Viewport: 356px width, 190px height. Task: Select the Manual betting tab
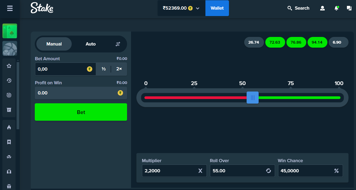point(54,44)
